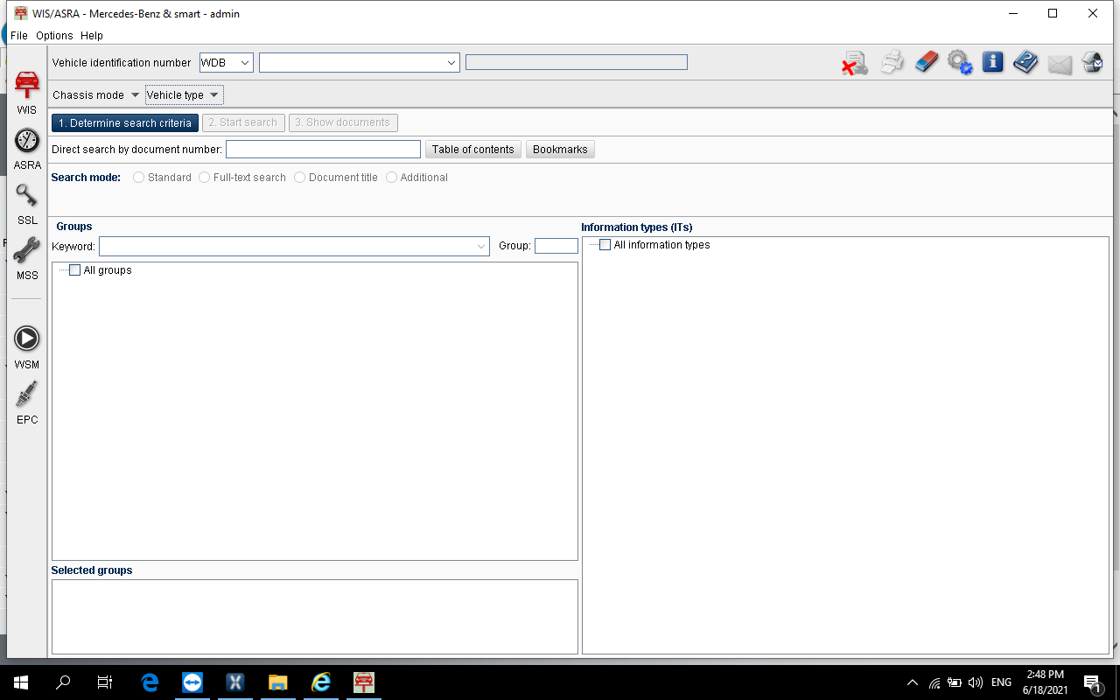
Task: Open TeamViewer from taskbar
Action: [x=192, y=682]
